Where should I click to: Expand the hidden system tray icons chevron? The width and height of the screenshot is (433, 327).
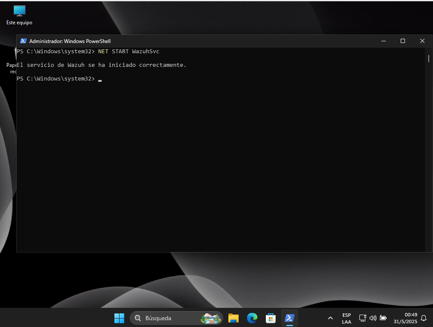(330, 318)
